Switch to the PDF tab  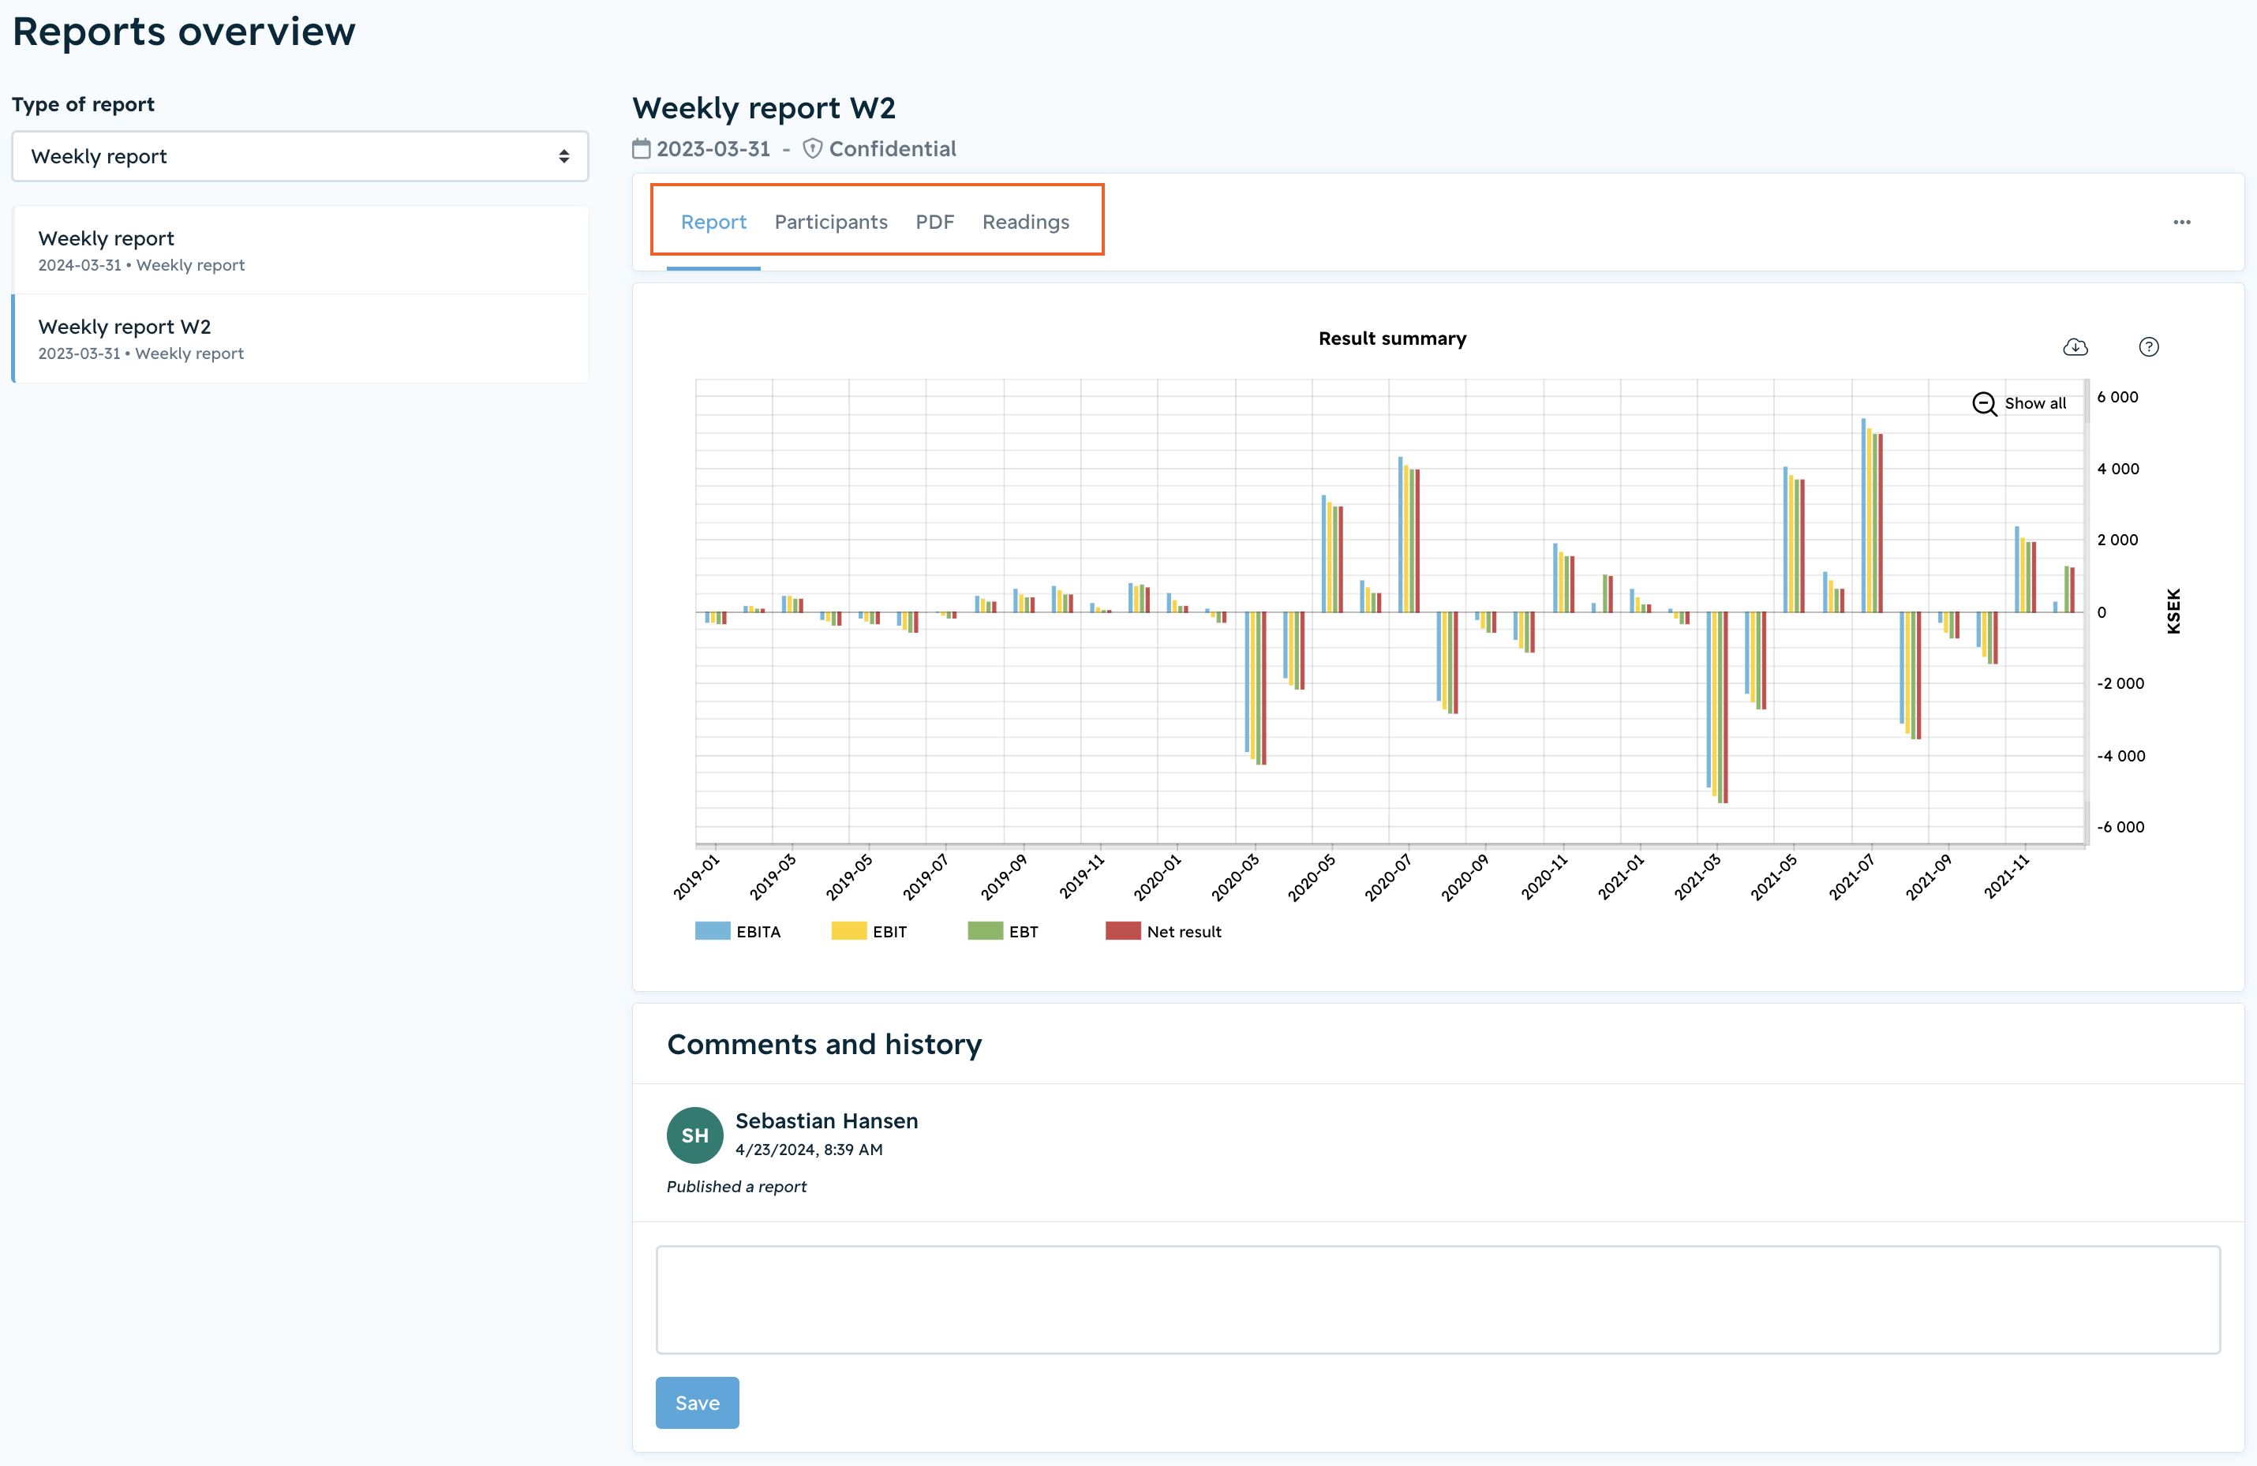(934, 222)
